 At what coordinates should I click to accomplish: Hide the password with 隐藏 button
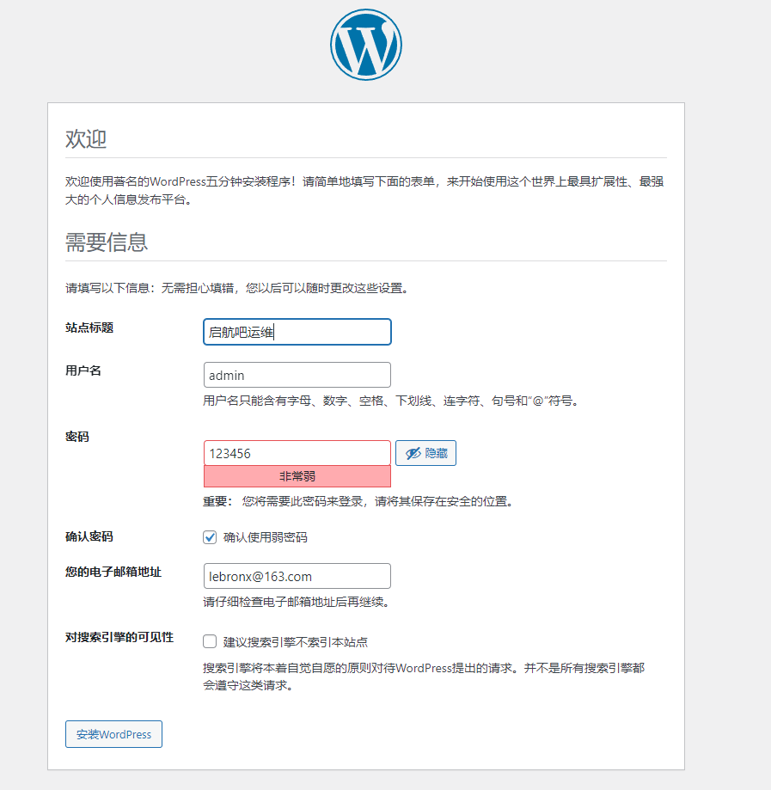pos(425,453)
